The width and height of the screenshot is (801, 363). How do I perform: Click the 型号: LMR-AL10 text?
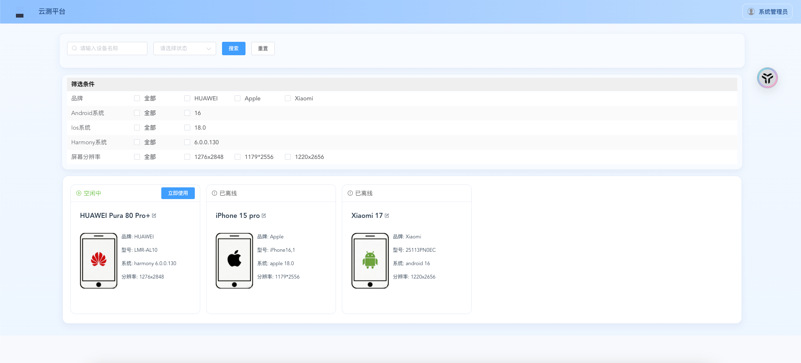tap(140, 250)
